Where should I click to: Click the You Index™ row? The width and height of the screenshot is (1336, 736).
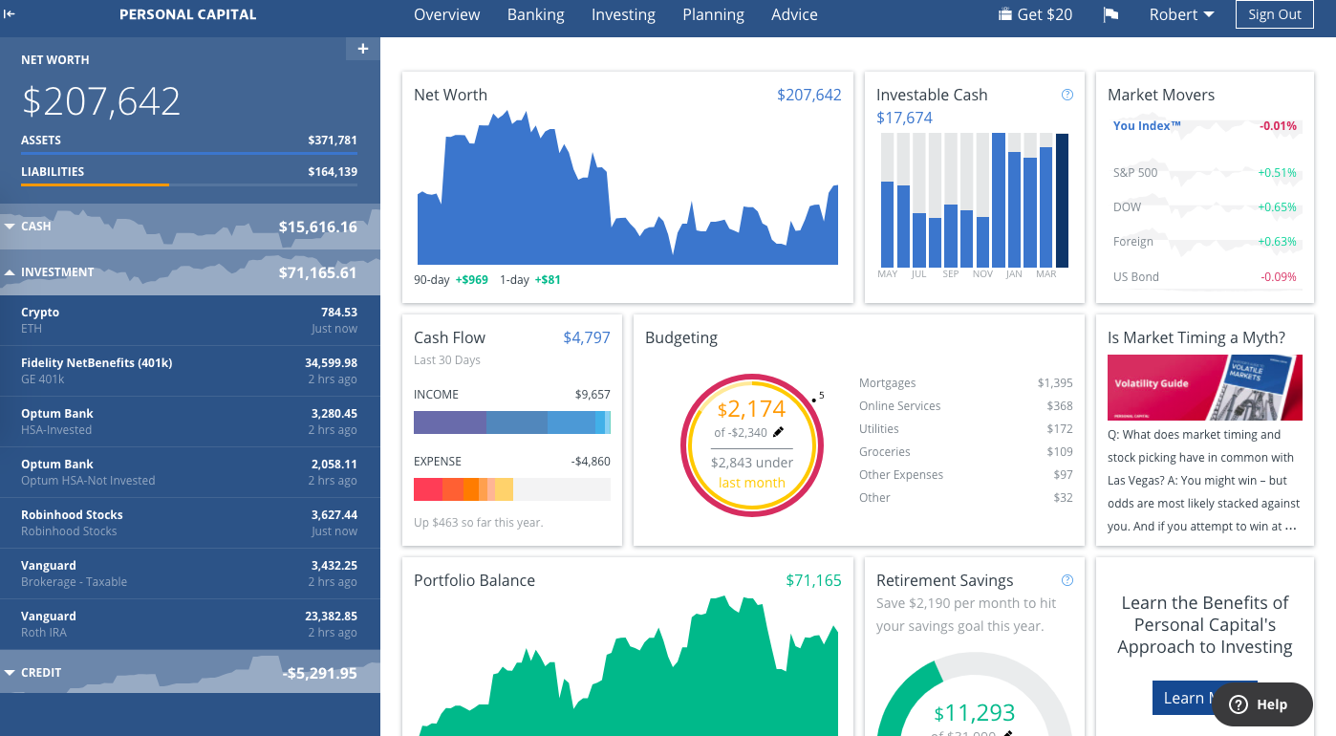coord(1204,126)
